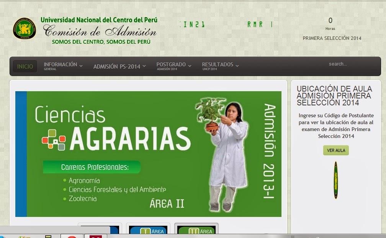Click the VER AULA button
The image size is (386, 238).
click(x=336, y=150)
